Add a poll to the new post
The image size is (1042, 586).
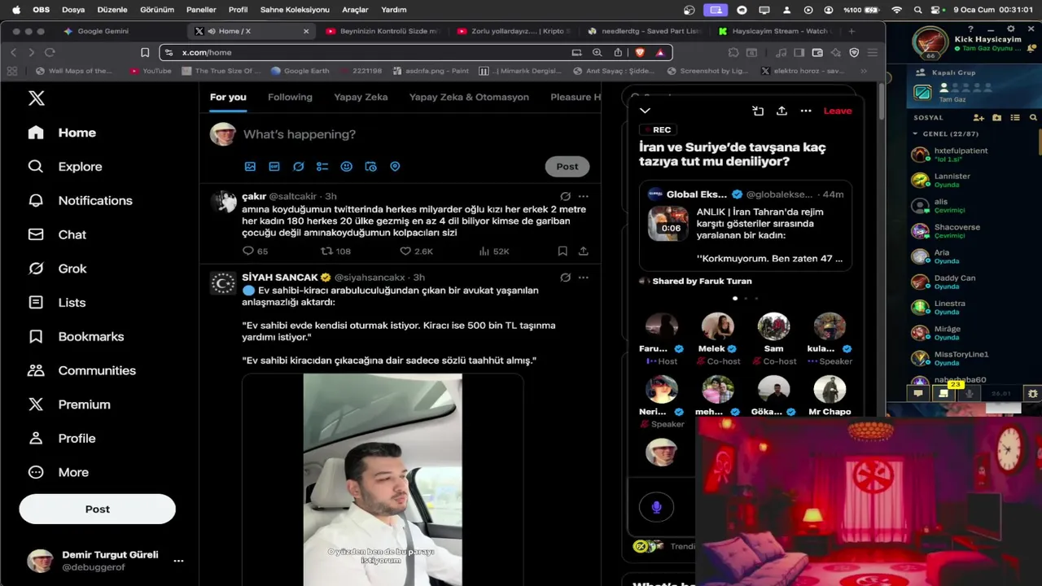(322, 166)
